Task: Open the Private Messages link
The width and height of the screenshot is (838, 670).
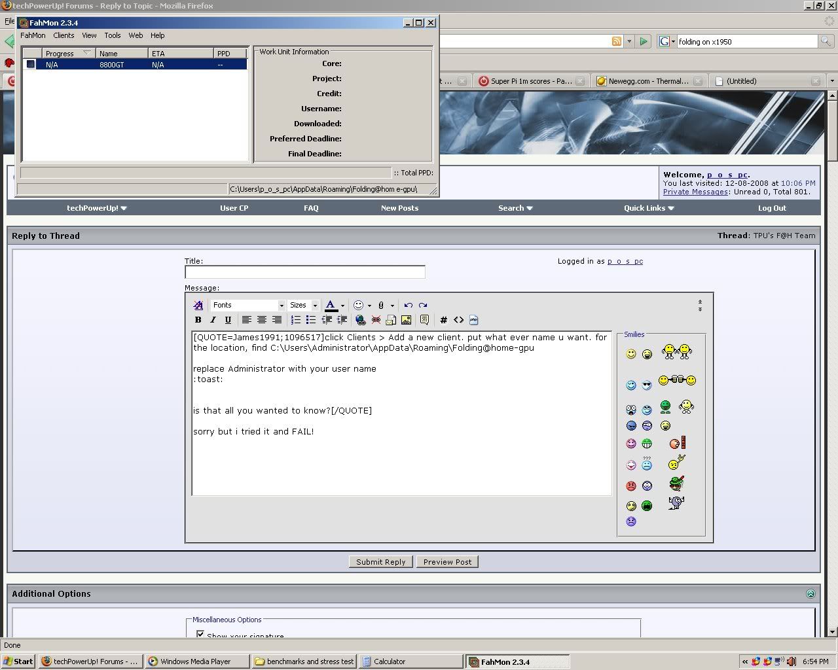Action: (x=695, y=192)
